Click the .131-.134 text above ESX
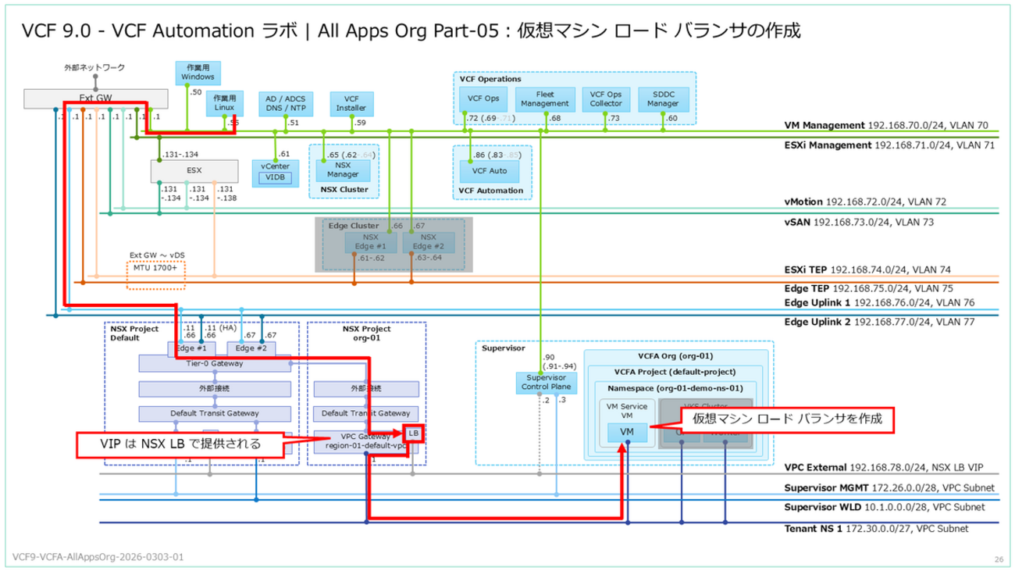This screenshot has height=571, width=1015. click(180, 155)
